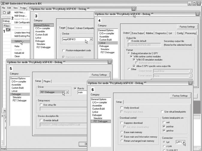
Task: Open the Library Configuration tab
Action: pos(85,28)
